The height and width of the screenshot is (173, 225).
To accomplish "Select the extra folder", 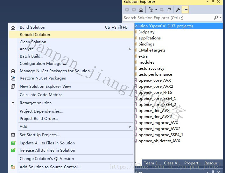I will (143, 56).
